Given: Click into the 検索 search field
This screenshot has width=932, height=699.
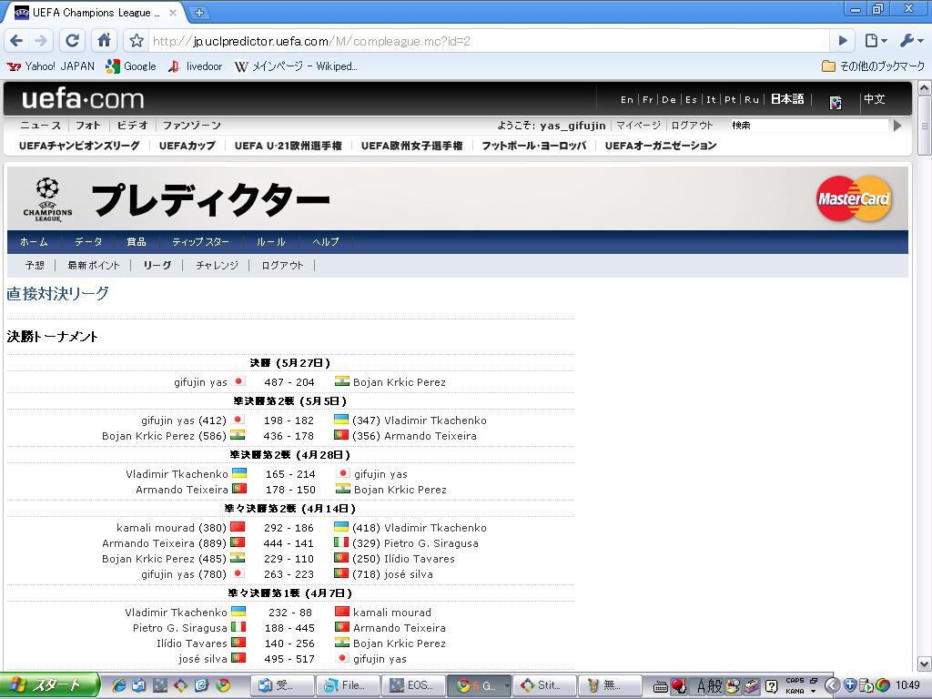Looking at the screenshot, I should point(809,126).
